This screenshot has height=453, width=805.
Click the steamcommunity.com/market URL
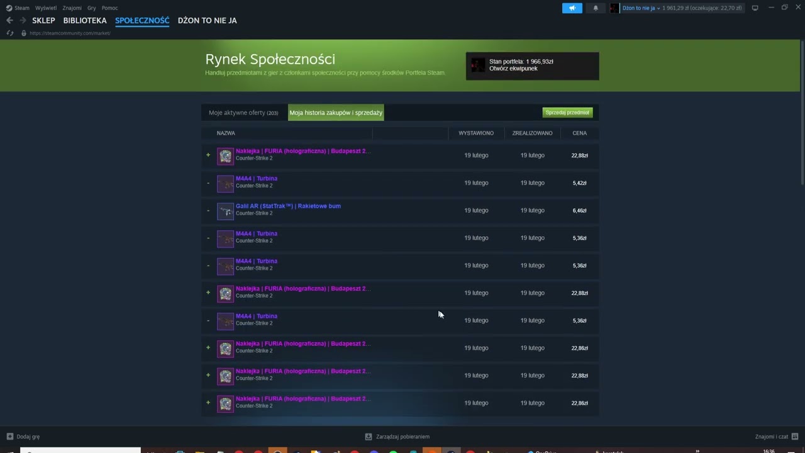[70, 33]
